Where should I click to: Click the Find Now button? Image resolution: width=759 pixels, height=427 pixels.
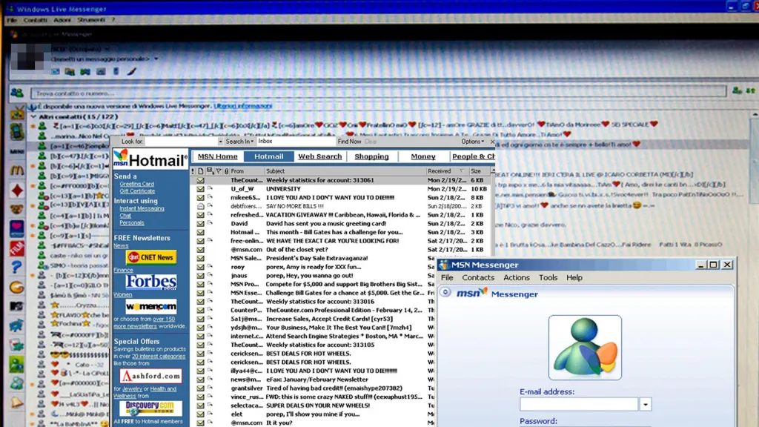click(x=349, y=141)
